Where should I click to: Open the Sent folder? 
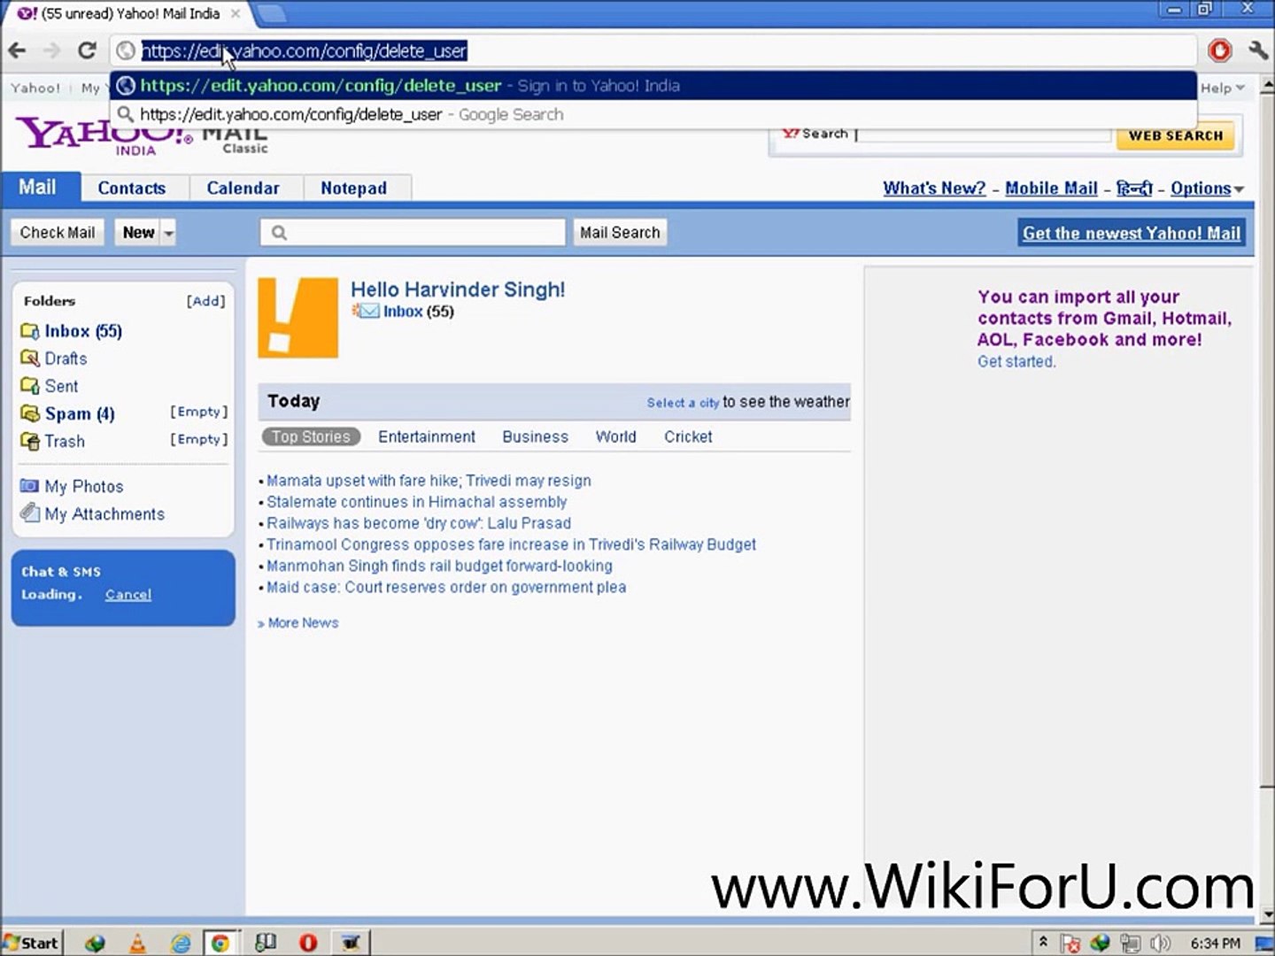click(x=61, y=386)
